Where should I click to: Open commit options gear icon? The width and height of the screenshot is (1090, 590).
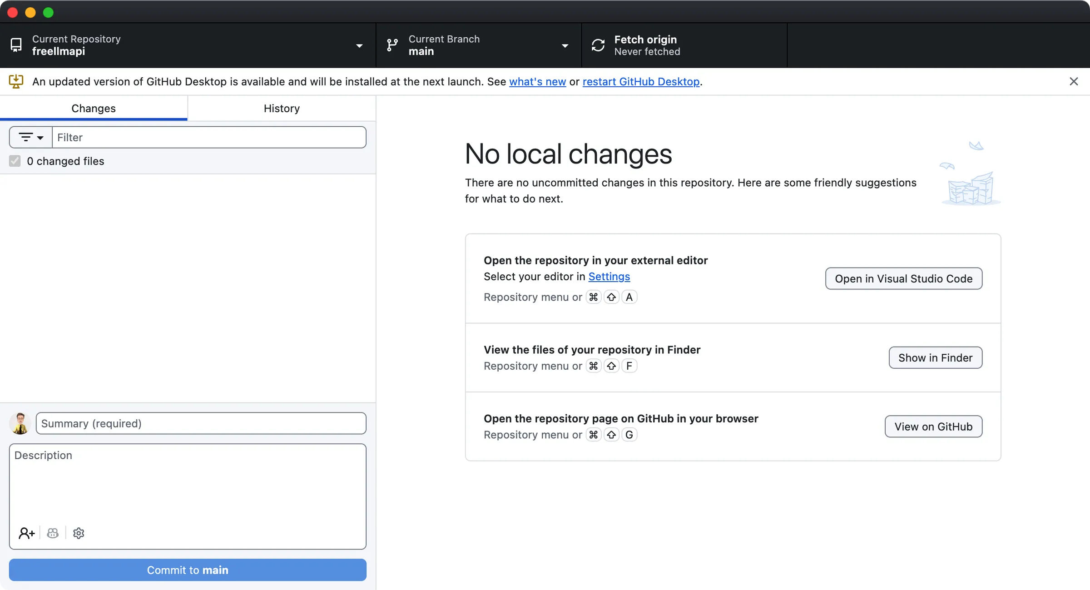pos(79,533)
